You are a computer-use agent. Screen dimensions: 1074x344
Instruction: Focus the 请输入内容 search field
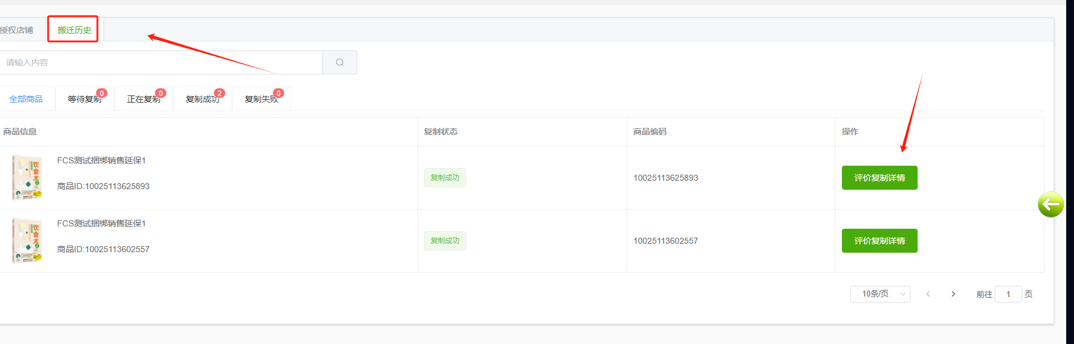161,62
